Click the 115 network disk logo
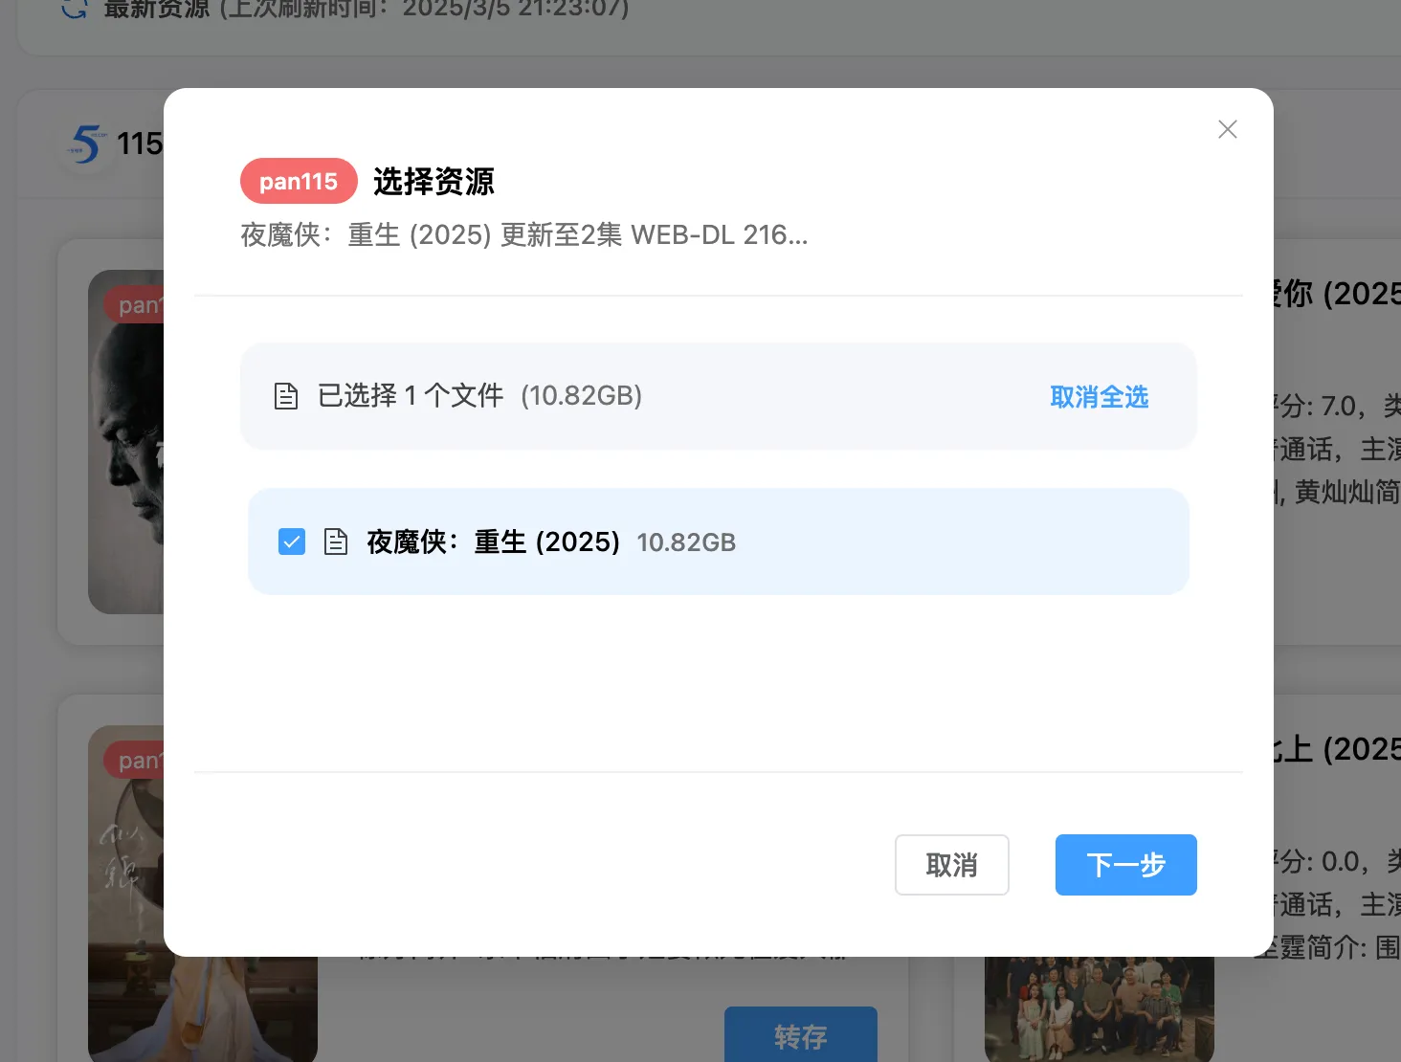The height and width of the screenshot is (1062, 1401). (85, 144)
